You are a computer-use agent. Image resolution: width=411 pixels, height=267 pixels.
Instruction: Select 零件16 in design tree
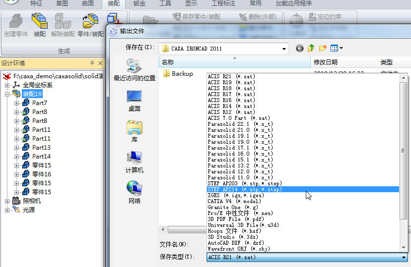pos(41,174)
